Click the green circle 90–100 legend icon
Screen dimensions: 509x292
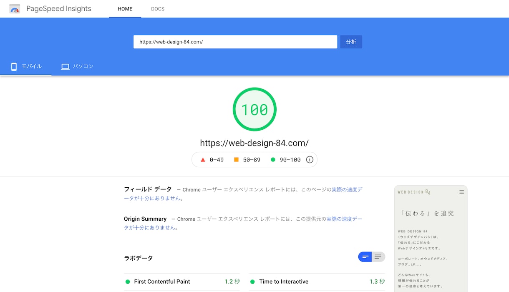273,160
